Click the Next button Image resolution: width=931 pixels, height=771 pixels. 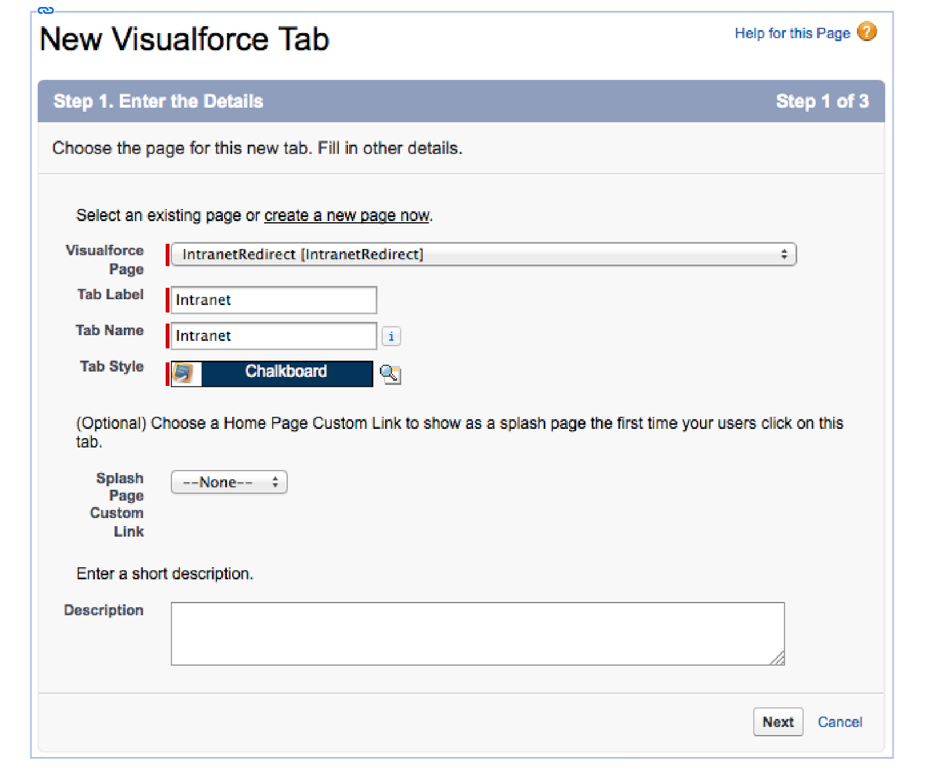tap(777, 722)
